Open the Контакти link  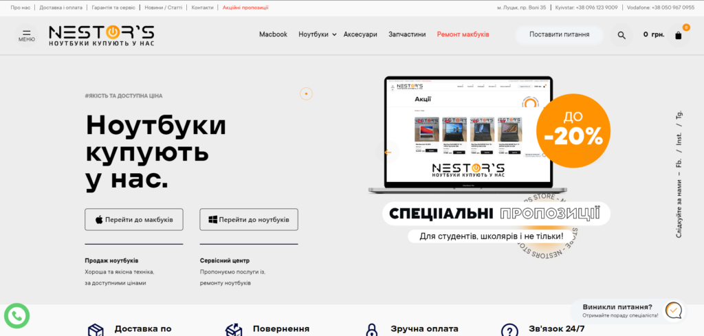(x=203, y=8)
